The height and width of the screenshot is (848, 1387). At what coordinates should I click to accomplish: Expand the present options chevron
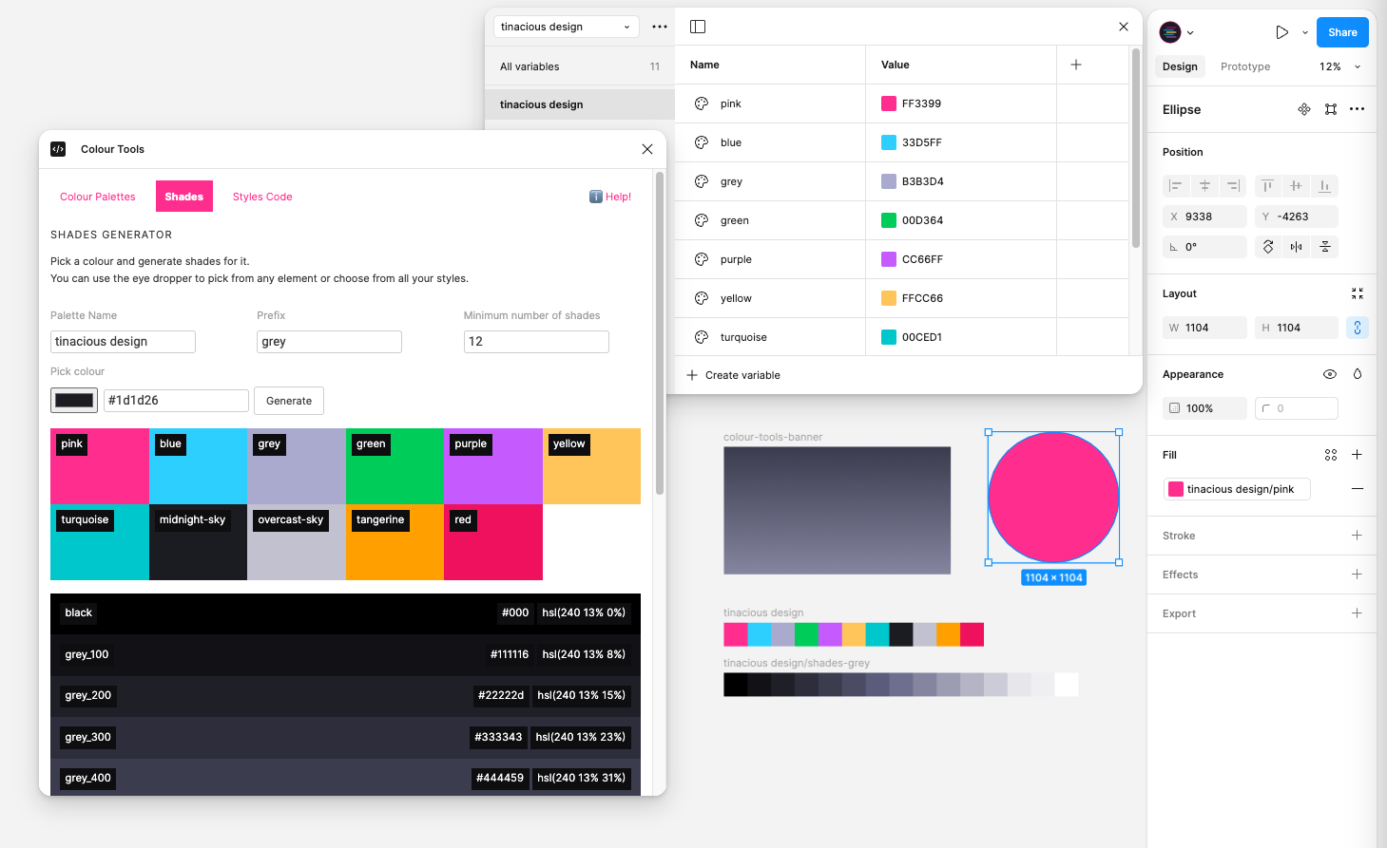pyautogui.click(x=1305, y=32)
